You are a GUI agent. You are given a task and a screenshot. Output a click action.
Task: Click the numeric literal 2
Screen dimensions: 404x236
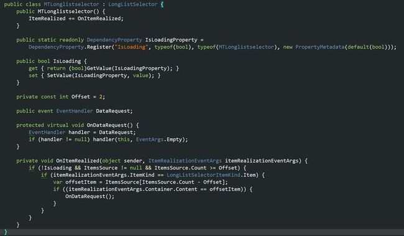[101, 97]
